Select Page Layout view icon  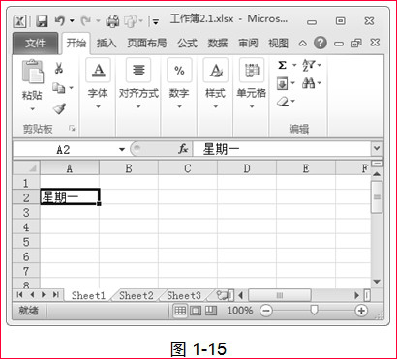[195, 311]
